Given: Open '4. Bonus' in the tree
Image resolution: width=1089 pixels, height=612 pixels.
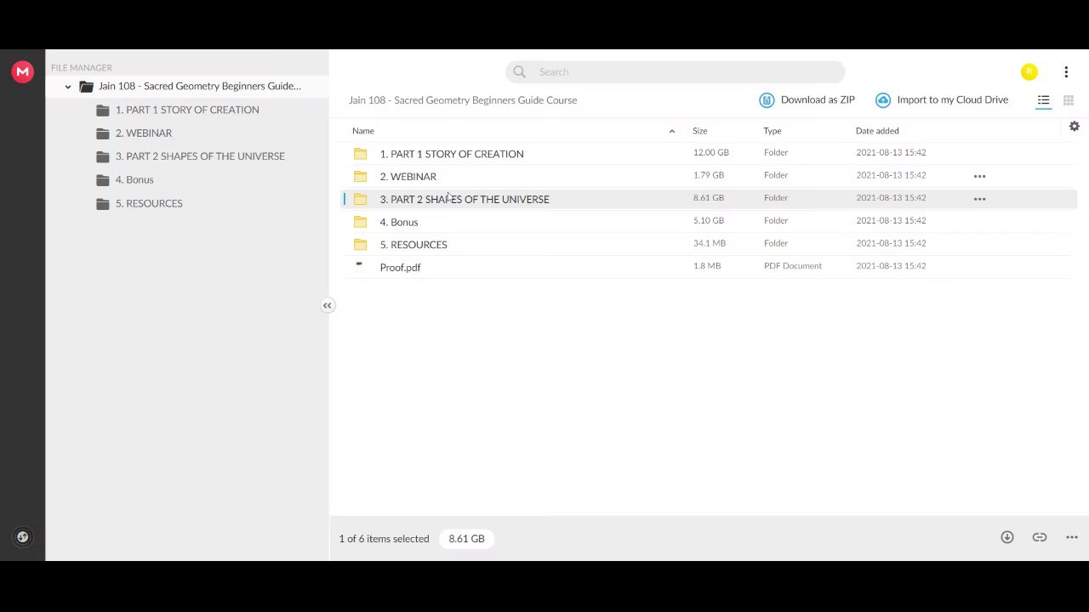Looking at the screenshot, I should (x=134, y=180).
